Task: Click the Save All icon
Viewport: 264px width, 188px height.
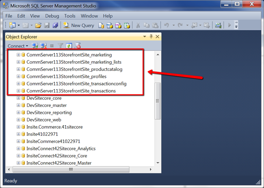Action: pyautogui.click(x=55, y=26)
